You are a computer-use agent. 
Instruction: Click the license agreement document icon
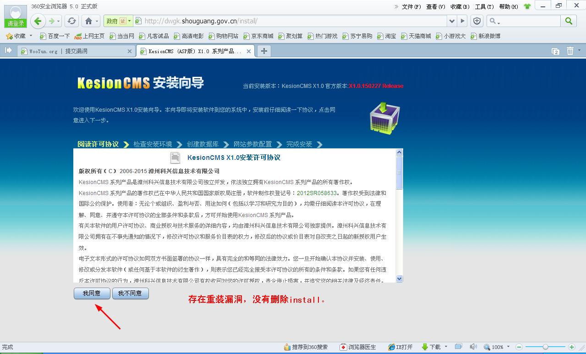tap(175, 158)
